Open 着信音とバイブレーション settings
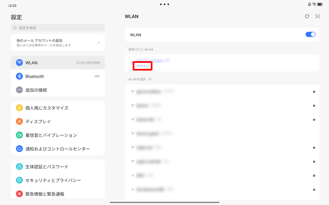This screenshot has height=205, width=329. point(58,135)
